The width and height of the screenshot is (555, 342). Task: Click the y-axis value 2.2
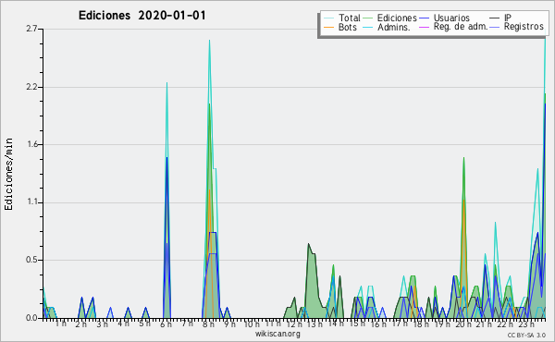tap(31, 87)
